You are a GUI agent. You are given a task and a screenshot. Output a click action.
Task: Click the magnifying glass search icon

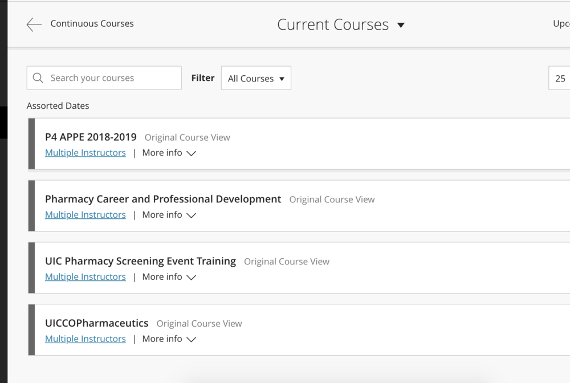pyautogui.click(x=38, y=78)
